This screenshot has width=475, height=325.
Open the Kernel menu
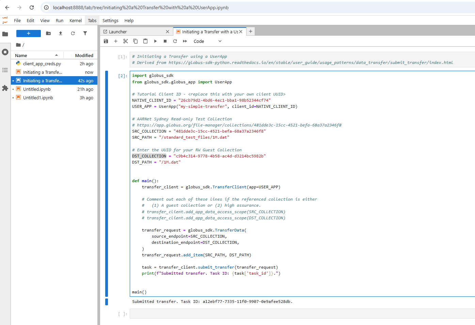pos(75,20)
